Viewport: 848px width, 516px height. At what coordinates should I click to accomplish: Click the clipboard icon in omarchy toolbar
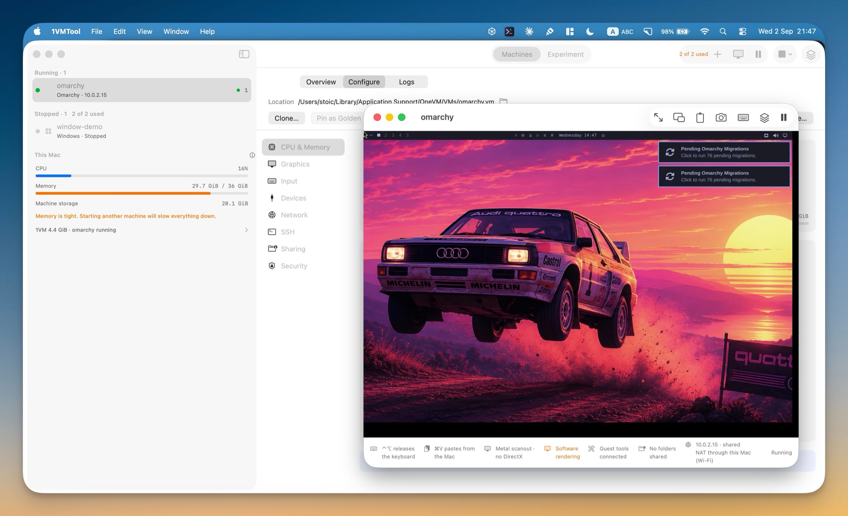click(700, 117)
